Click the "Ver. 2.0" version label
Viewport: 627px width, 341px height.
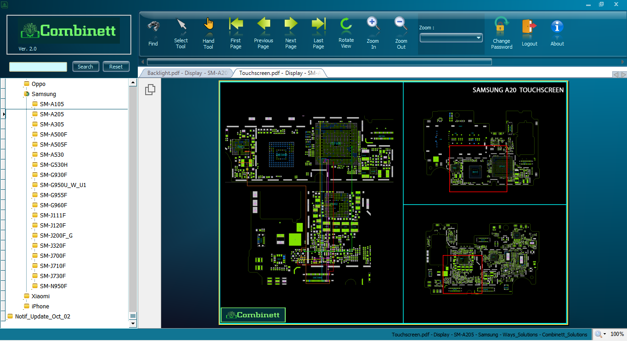tap(28, 49)
